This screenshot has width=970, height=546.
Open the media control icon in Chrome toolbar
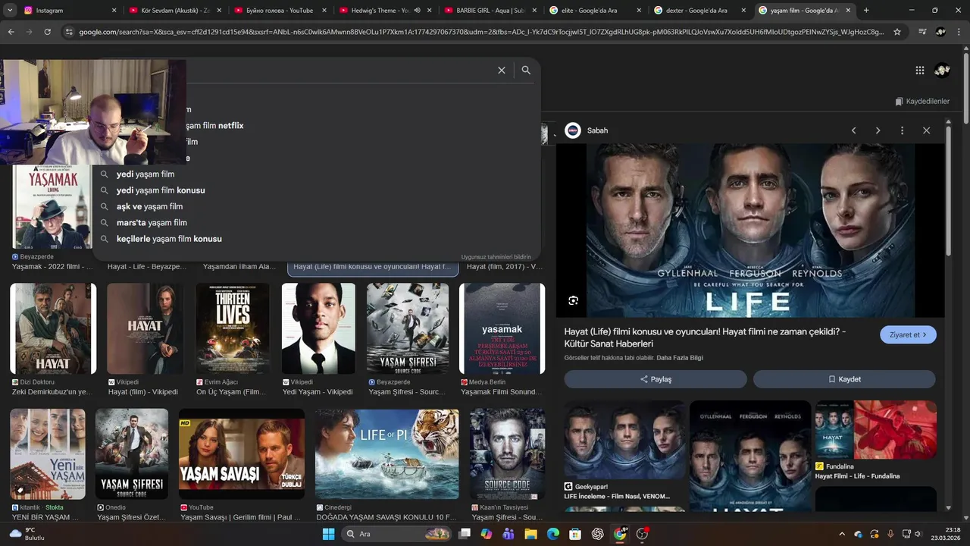coord(922,32)
